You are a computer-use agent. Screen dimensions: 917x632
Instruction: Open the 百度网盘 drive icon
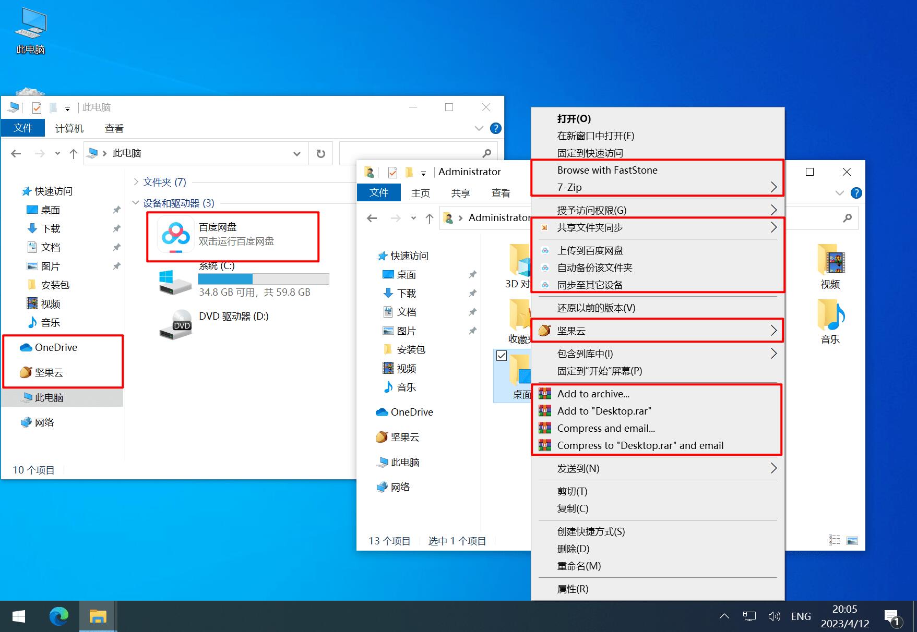(x=176, y=236)
